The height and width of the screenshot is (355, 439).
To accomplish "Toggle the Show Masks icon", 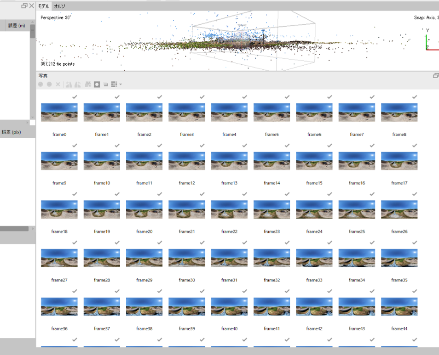I will coord(97,85).
